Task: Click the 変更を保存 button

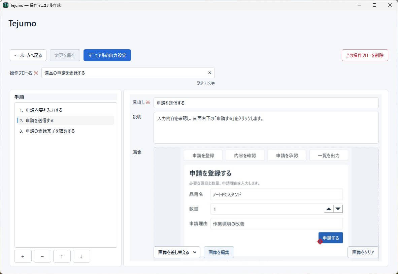Action: (65, 55)
